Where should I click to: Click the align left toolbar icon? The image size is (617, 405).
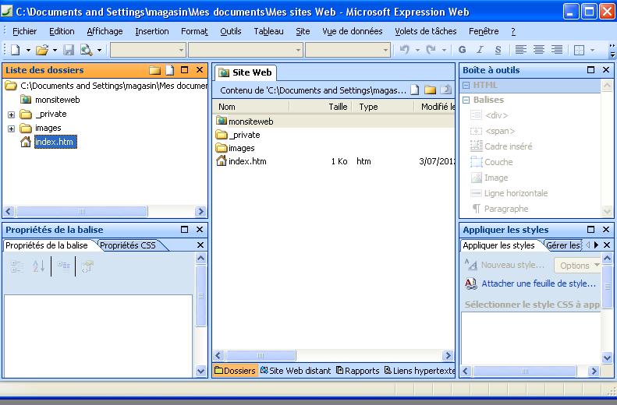521,50
